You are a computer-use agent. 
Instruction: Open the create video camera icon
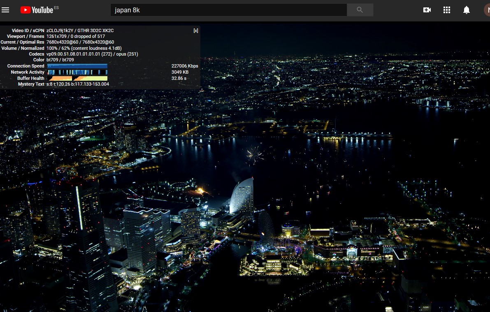pyautogui.click(x=427, y=10)
